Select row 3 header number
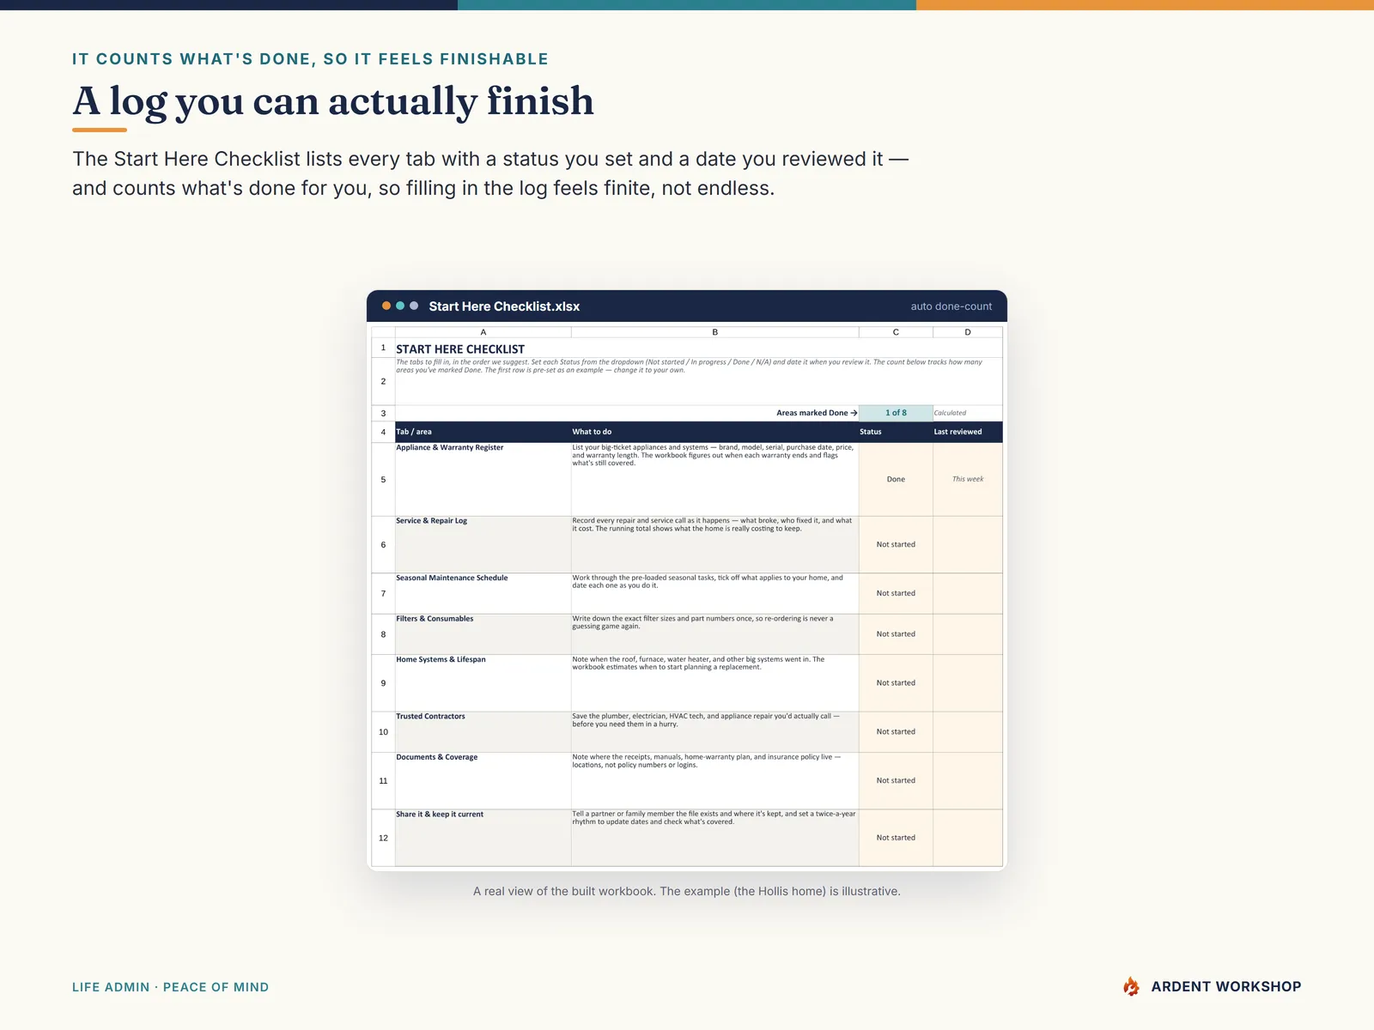 383,413
